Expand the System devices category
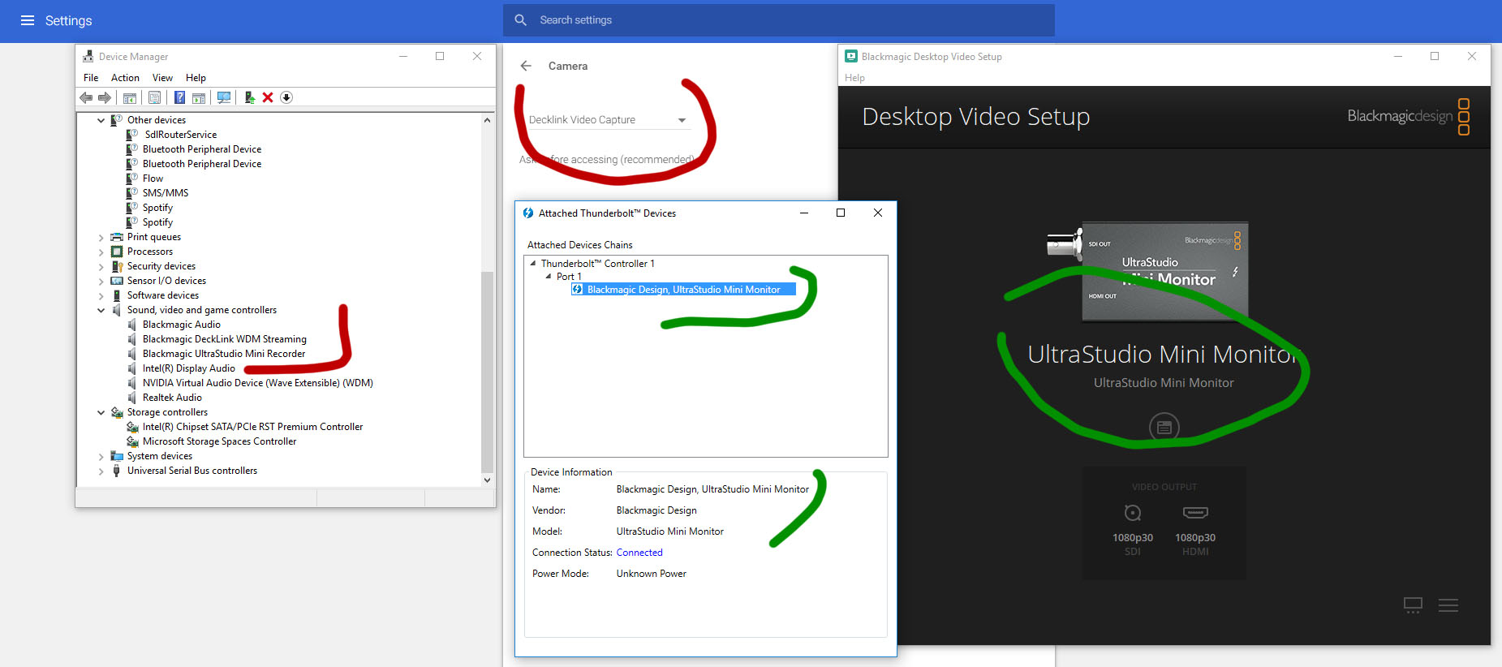The image size is (1502, 667). [x=101, y=457]
